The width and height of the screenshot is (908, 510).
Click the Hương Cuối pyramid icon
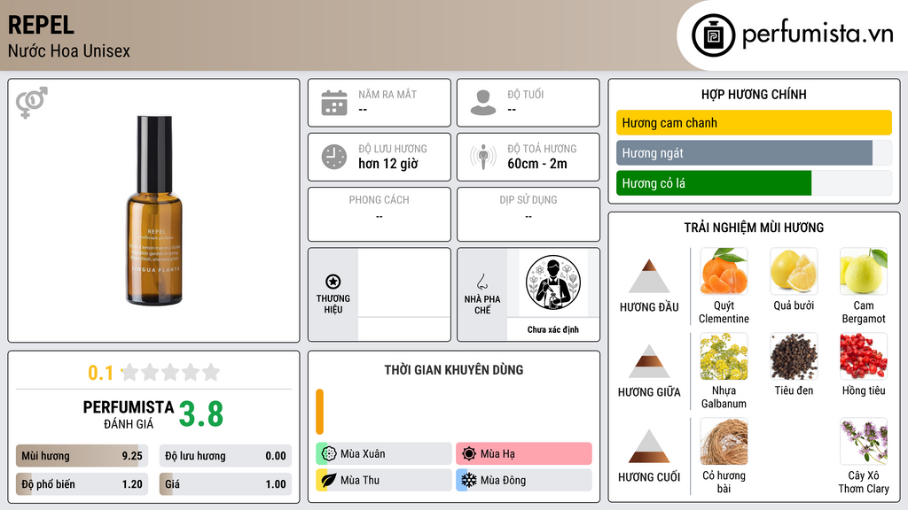pos(649,446)
